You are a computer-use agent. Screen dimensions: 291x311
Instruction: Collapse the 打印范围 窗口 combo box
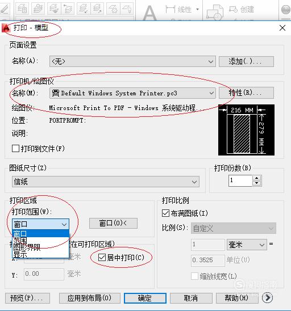(x=40, y=224)
